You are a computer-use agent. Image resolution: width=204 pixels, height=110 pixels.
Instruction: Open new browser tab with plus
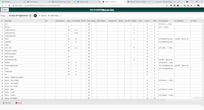click(x=179, y=2)
